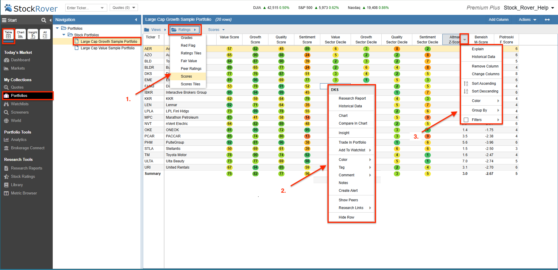Collapse the Portfolios tree folder
Viewport: 558px width, 270px height.
point(57,28)
